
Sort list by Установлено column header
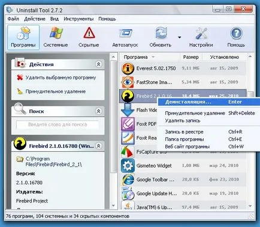click(x=225, y=57)
